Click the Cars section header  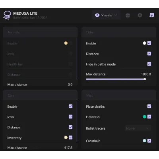coord(40,95)
